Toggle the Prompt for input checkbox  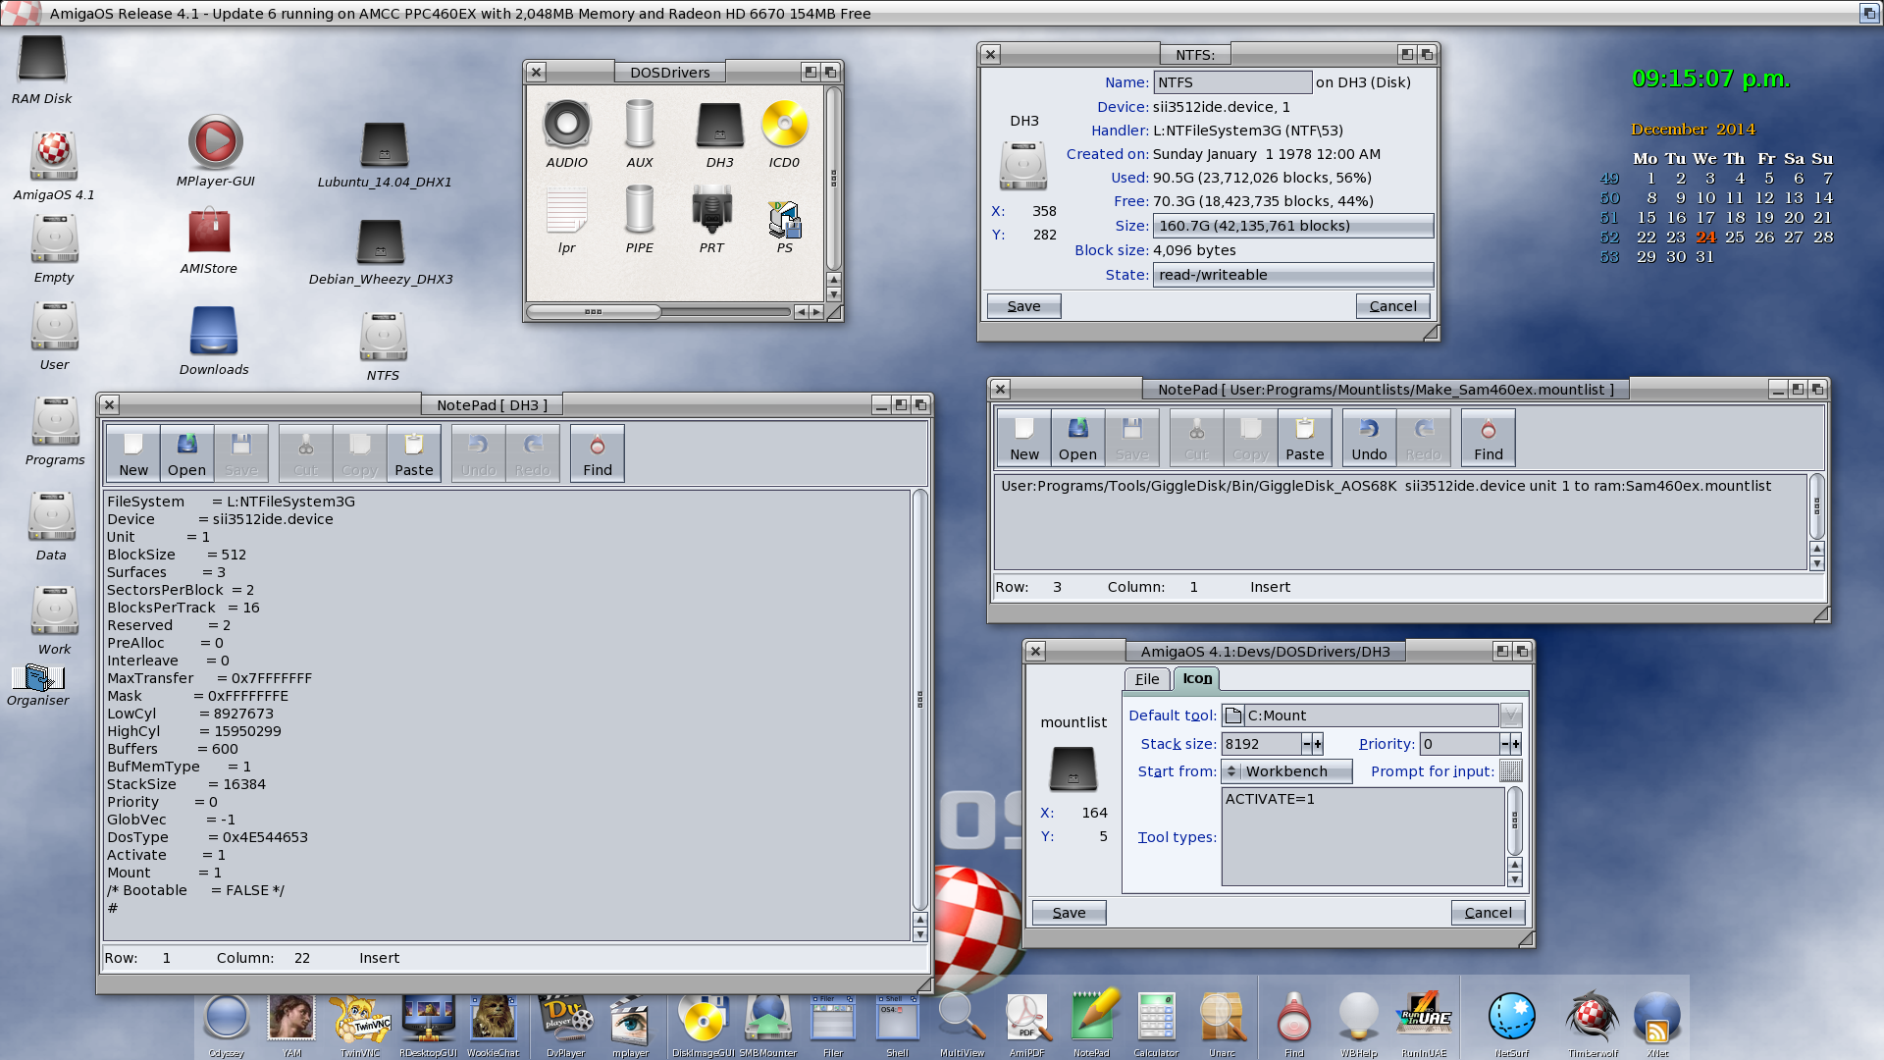pos(1510,771)
